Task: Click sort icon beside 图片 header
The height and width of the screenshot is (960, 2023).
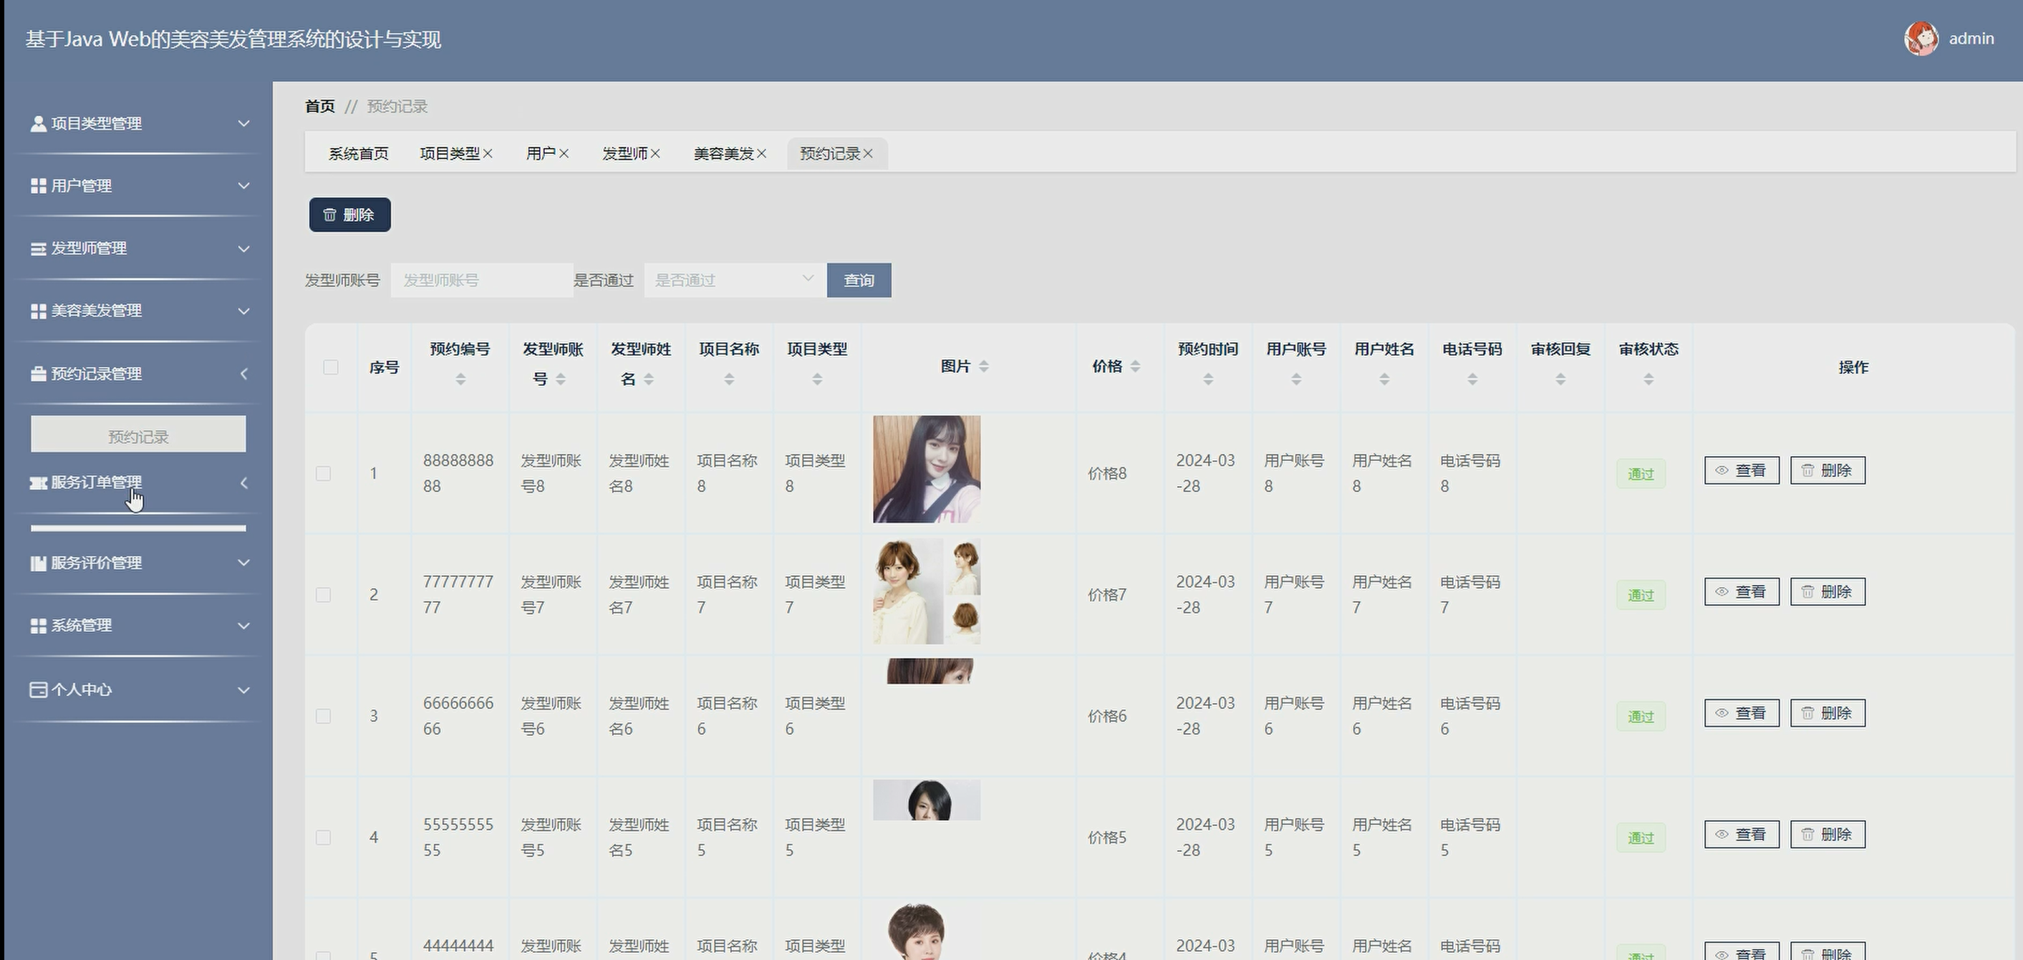Action: [x=983, y=367]
